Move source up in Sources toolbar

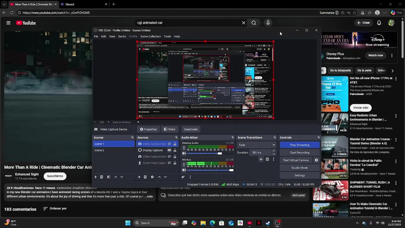pos(159,177)
